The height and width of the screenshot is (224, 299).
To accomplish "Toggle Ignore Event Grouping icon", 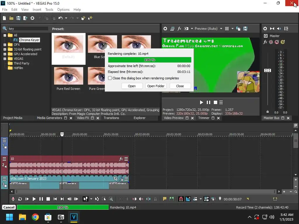I will (213, 199).
